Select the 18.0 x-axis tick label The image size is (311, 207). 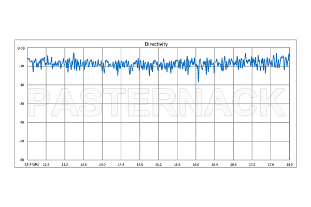tap(289, 165)
